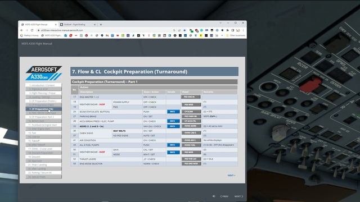360x202 pixels.
Task: Open the Other bookmarks folder
Action: 236,35
